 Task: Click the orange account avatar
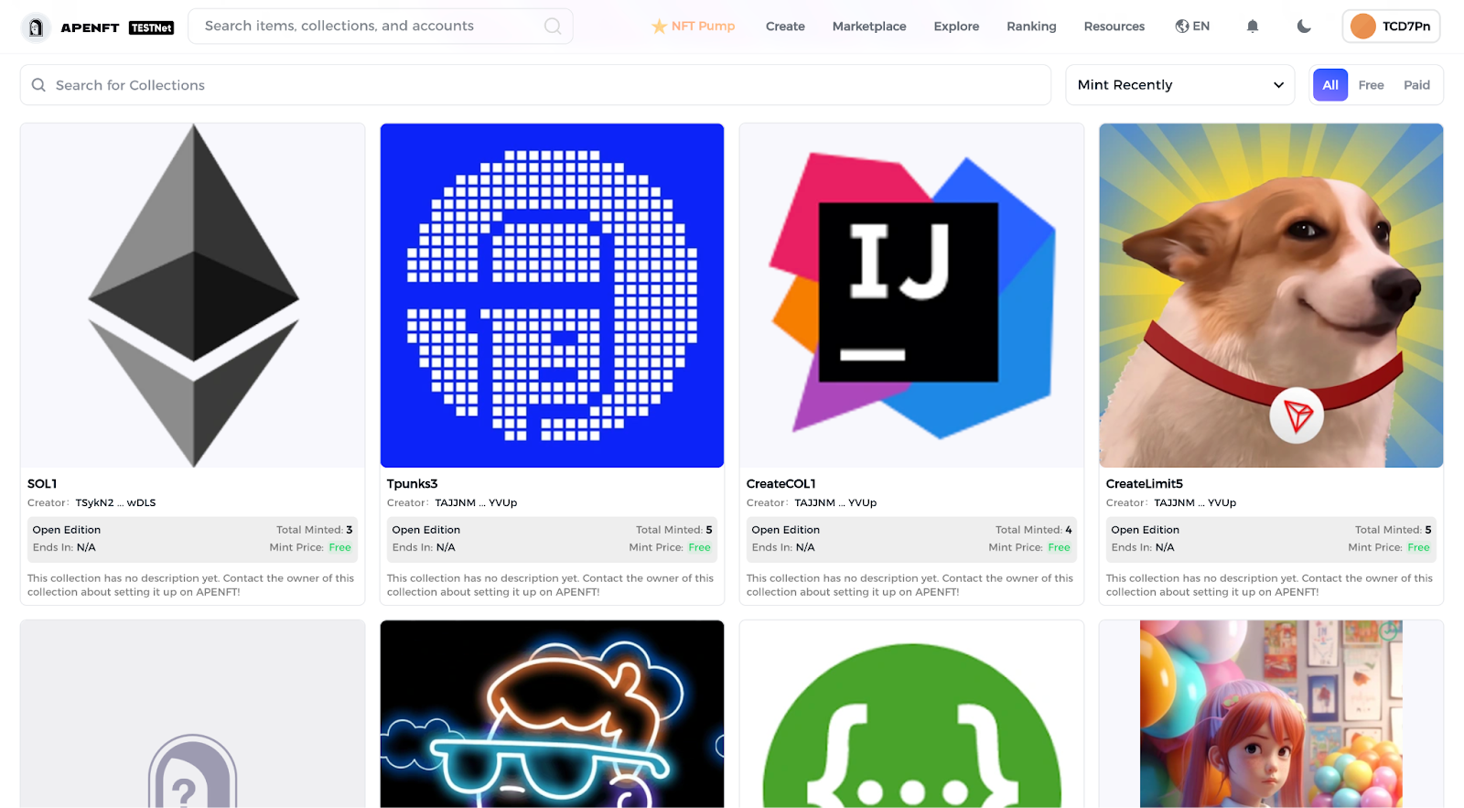click(1363, 27)
